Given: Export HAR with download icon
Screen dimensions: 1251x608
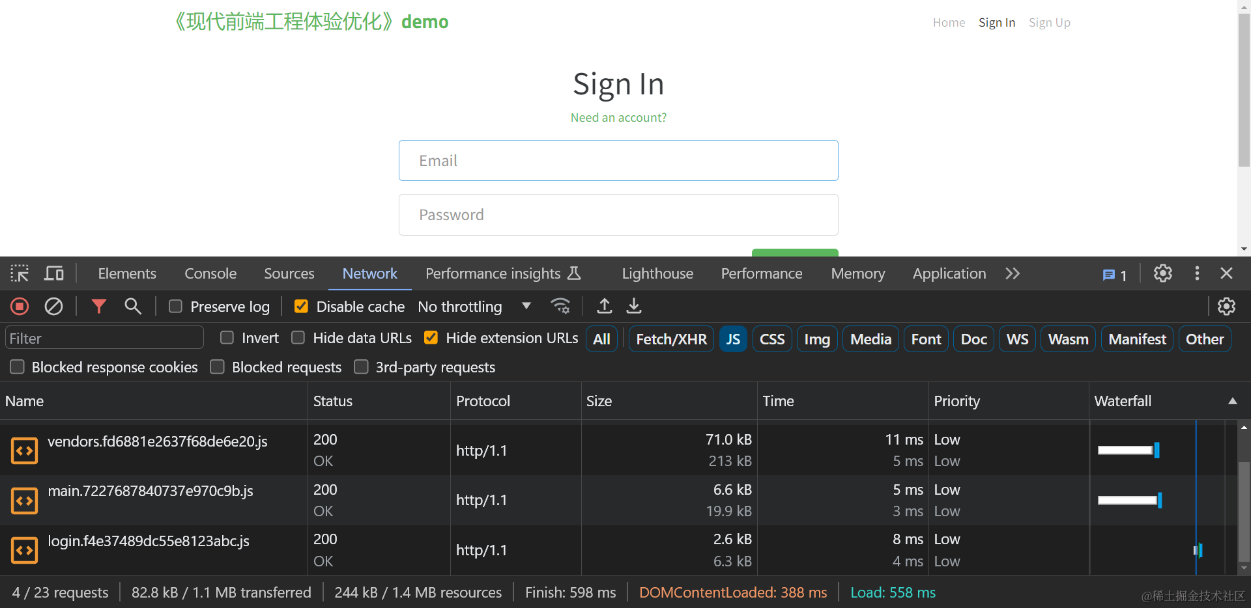Looking at the screenshot, I should pyautogui.click(x=634, y=306).
